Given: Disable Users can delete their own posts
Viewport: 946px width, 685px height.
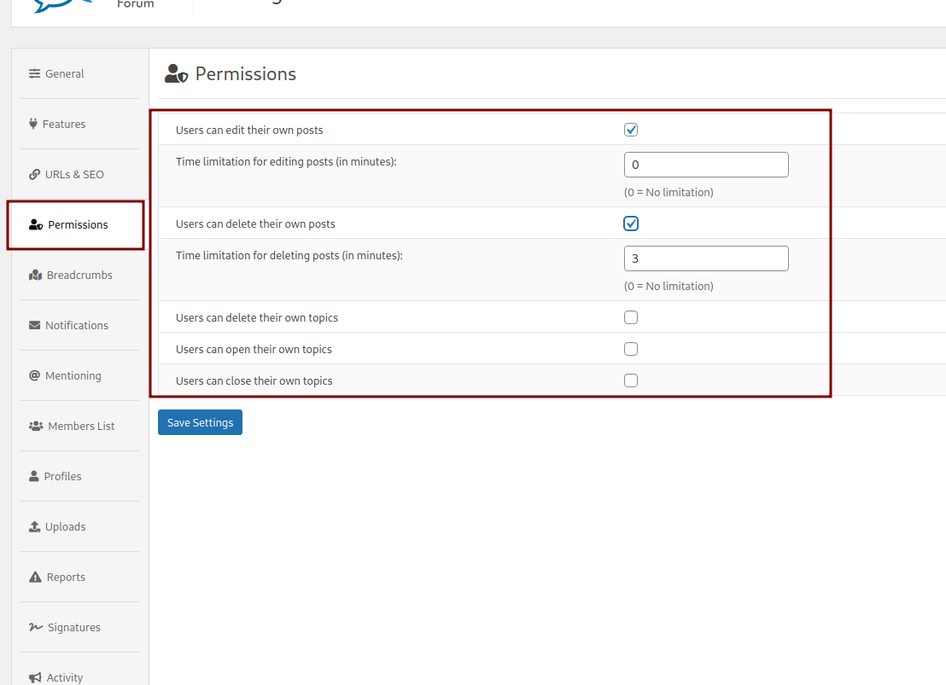Looking at the screenshot, I should pyautogui.click(x=631, y=223).
